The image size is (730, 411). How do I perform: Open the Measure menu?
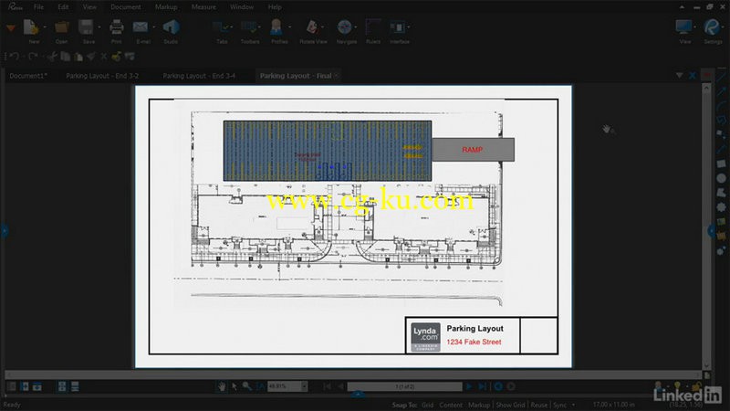click(x=203, y=7)
